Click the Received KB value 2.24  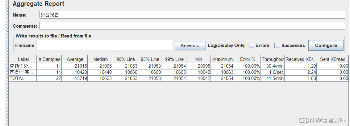(x=312, y=72)
